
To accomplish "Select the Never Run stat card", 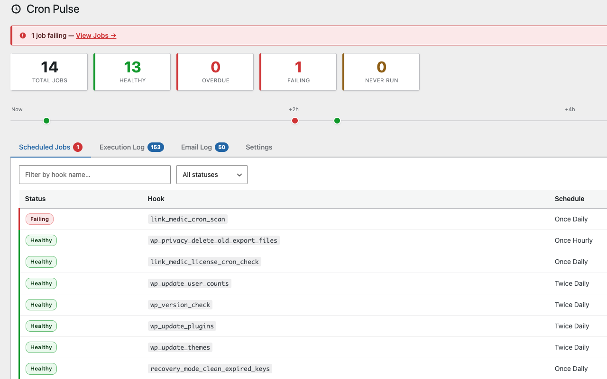I will click(381, 72).
